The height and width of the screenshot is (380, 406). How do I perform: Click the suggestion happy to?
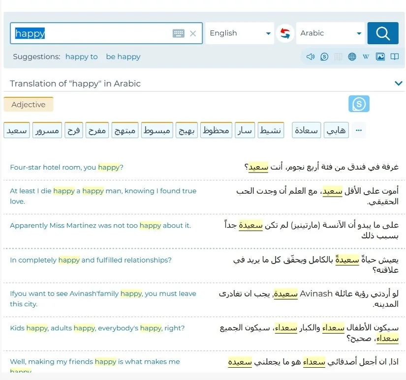[81, 57]
